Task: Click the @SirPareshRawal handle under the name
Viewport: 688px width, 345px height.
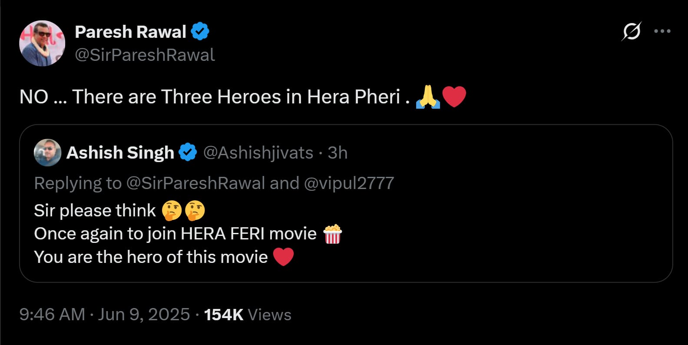Action: [145, 55]
